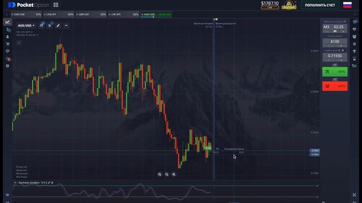Open the gold account level badge
The height and width of the screenshot is (203, 362).
[289, 5]
